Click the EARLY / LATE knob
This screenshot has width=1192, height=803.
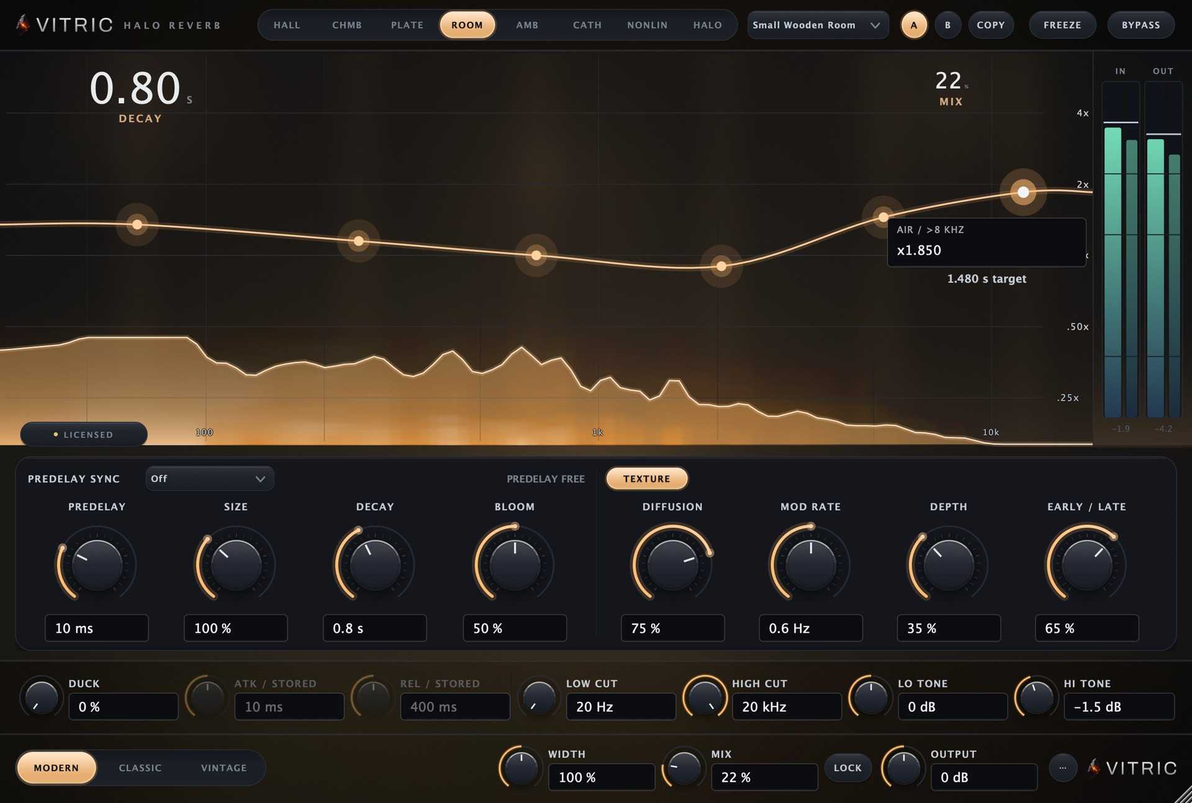click(1086, 564)
